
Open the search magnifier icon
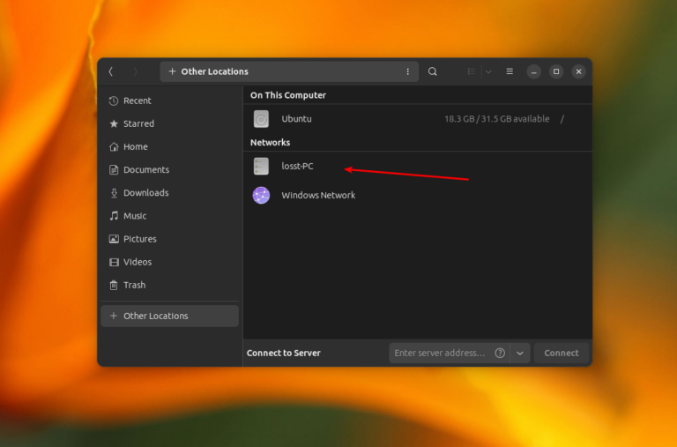(432, 71)
